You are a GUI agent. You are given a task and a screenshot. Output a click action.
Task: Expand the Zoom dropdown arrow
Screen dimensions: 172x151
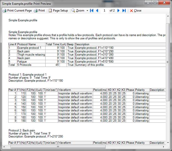pyautogui.click(x=87, y=10)
